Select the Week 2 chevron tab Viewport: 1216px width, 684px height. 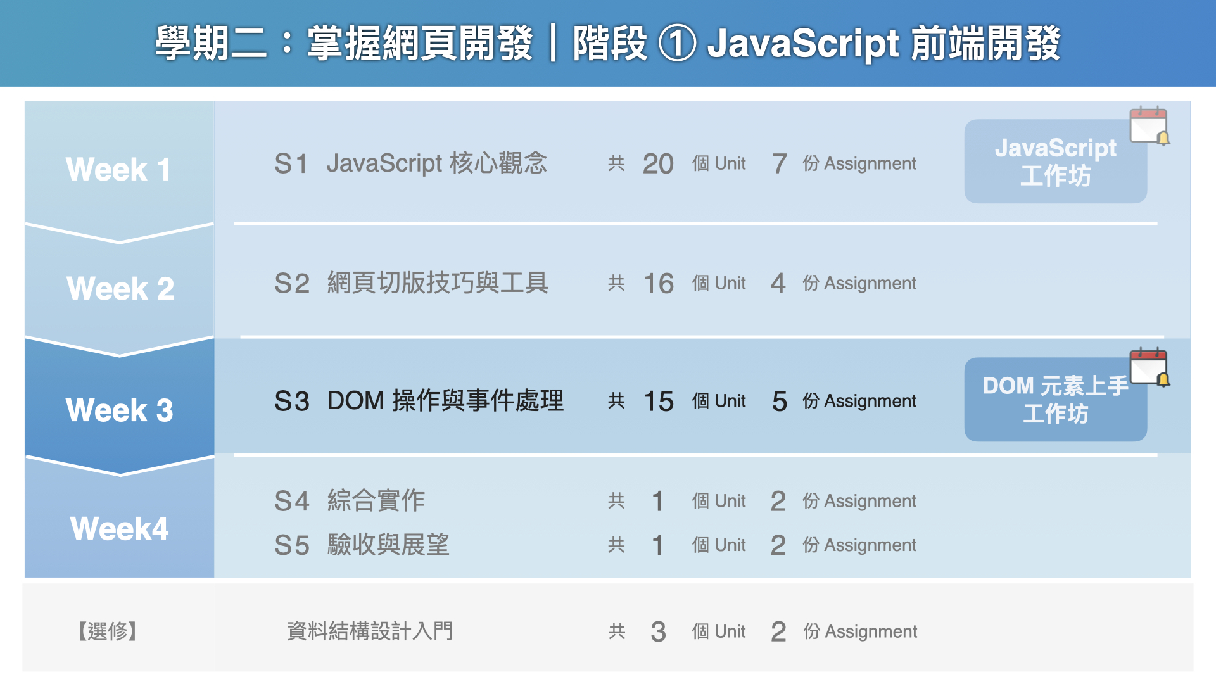click(119, 288)
